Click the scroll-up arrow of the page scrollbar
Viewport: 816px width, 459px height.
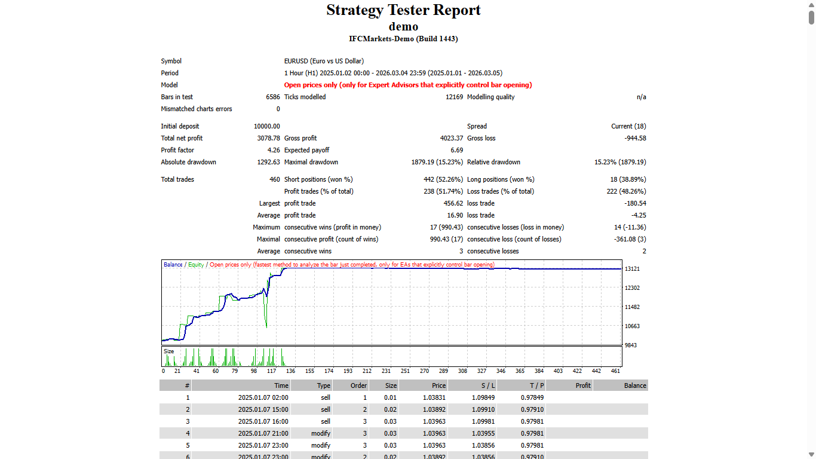coord(812,4)
